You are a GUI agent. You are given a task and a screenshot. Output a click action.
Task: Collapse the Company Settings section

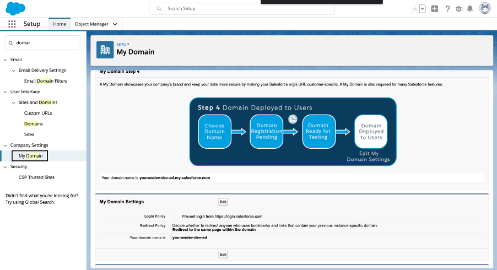click(6, 145)
